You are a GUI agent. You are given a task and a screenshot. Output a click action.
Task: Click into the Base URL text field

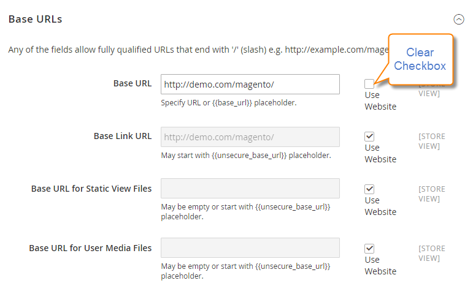point(250,85)
